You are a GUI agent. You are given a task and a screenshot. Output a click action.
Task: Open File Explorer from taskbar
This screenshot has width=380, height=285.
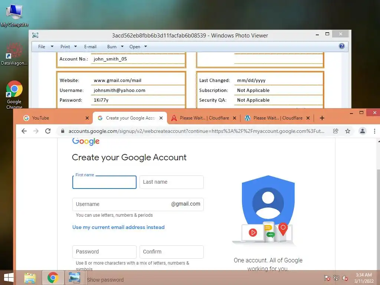click(30, 278)
